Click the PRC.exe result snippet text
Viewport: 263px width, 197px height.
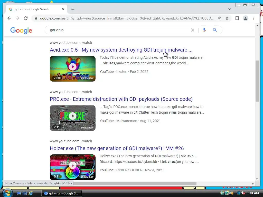click(152, 110)
